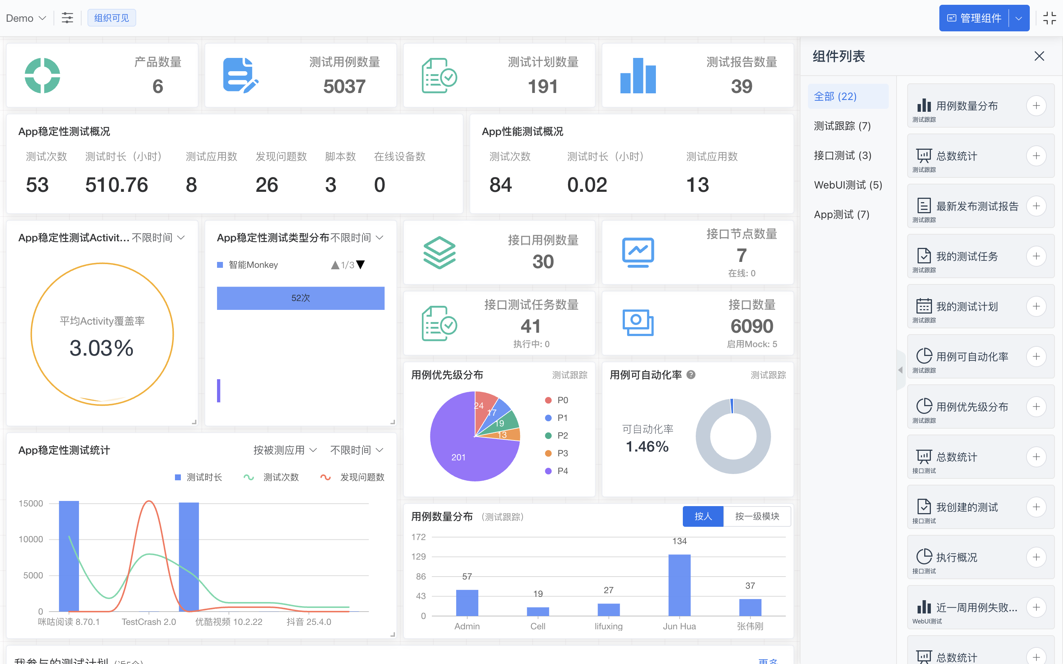The height and width of the screenshot is (664, 1063).
Task: Add the 用例数量分布 widget
Action: pyautogui.click(x=1036, y=106)
